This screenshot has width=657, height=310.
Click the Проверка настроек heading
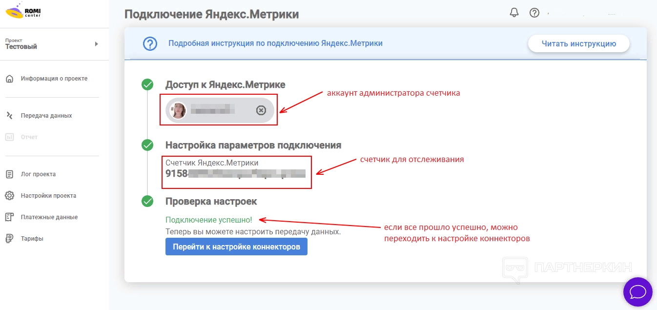point(211,201)
